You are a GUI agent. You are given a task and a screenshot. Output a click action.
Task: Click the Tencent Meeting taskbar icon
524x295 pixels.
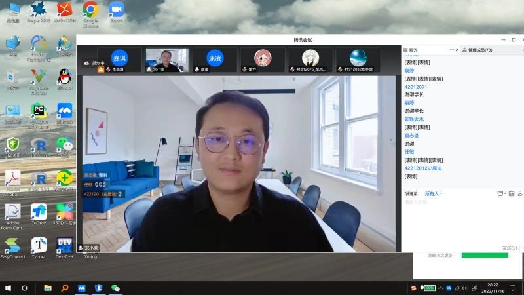pyautogui.click(x=82, y=288)
